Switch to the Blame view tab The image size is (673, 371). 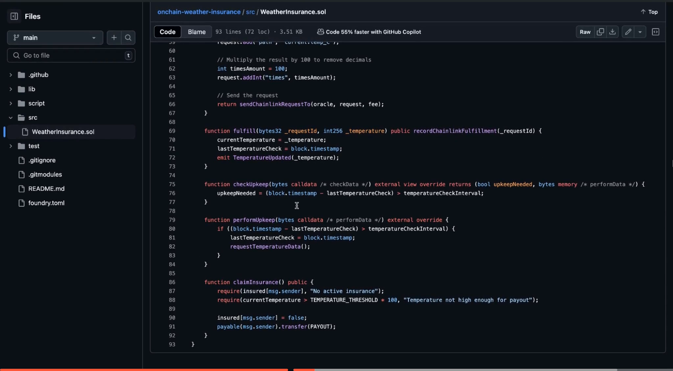pyautogui.click(x=197, y=32)
